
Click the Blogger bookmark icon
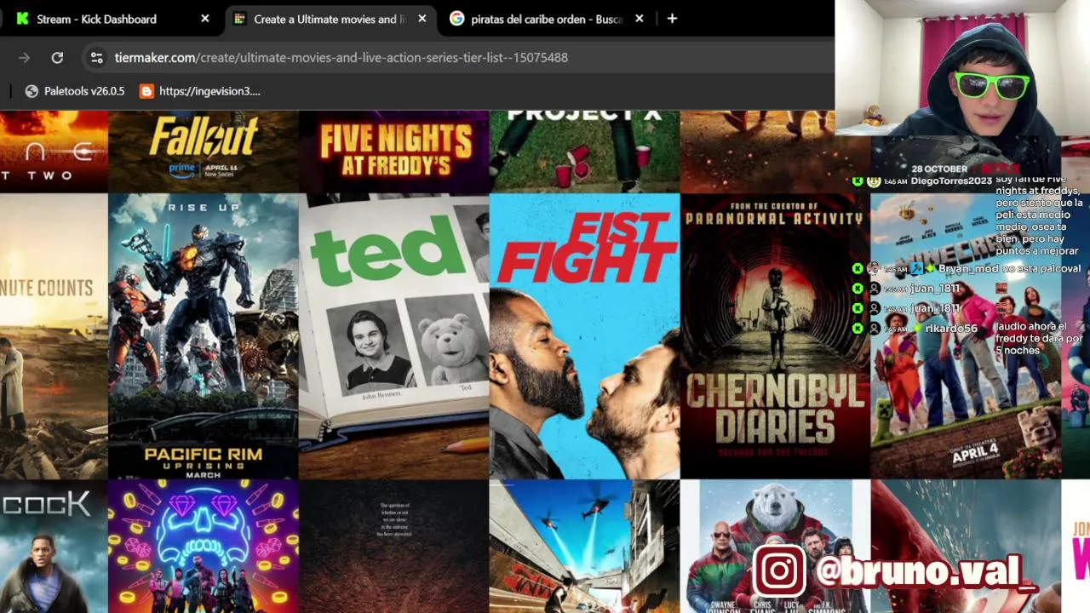tap(146, 91)
